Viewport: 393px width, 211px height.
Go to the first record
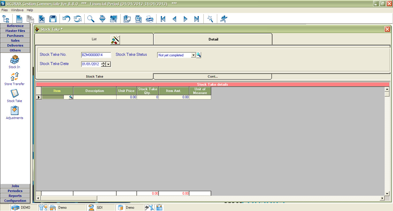pyautogui.click(x=163, y=19)
